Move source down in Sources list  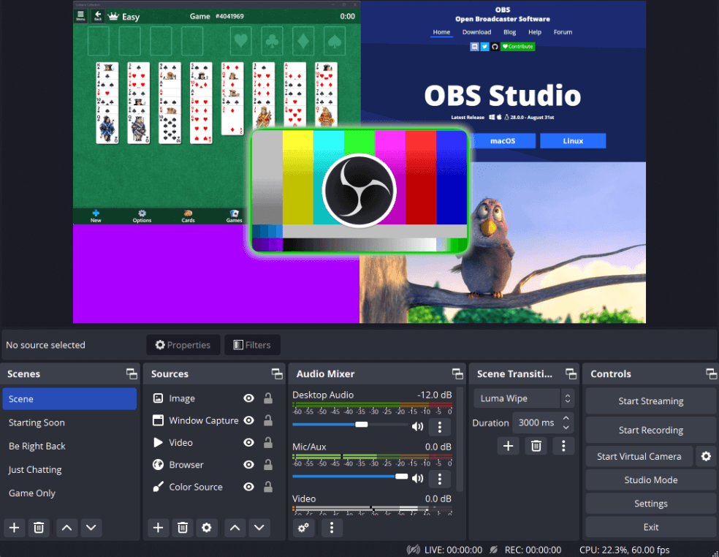point(259,528)
